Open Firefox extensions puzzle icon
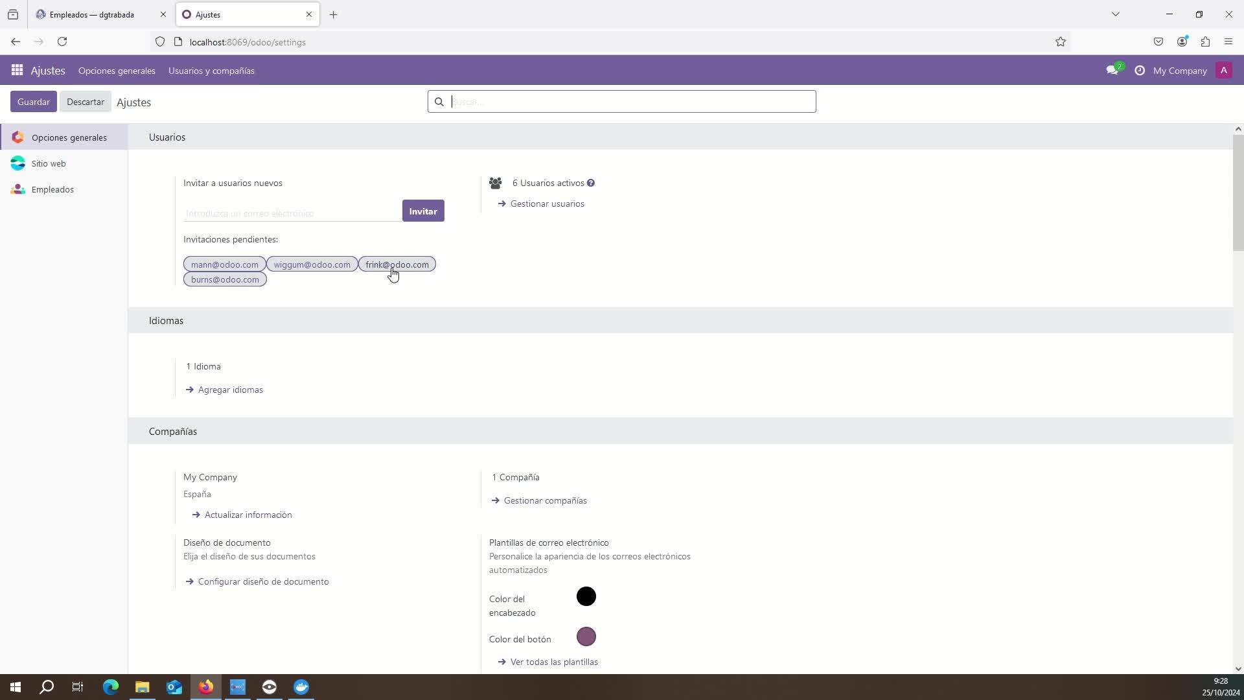 pos(1205,42)
